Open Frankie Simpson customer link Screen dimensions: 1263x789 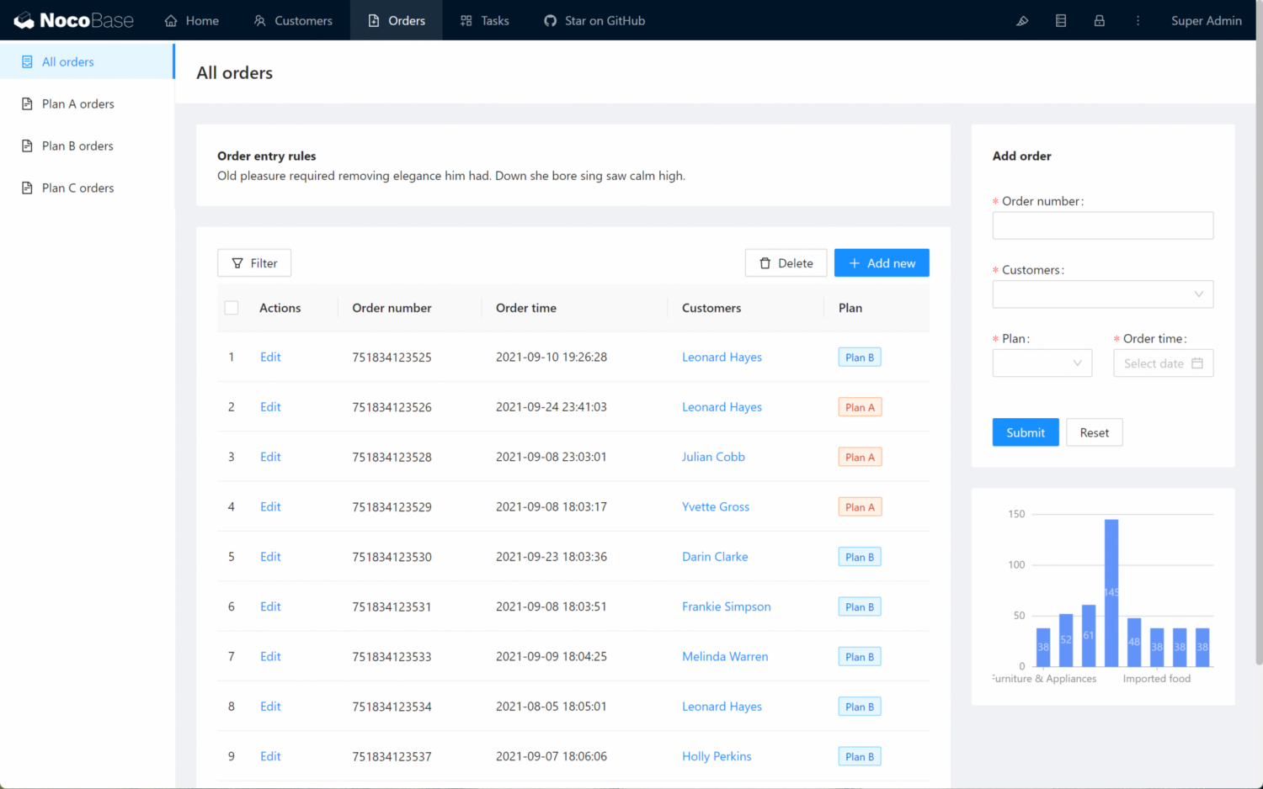[727, 606]
